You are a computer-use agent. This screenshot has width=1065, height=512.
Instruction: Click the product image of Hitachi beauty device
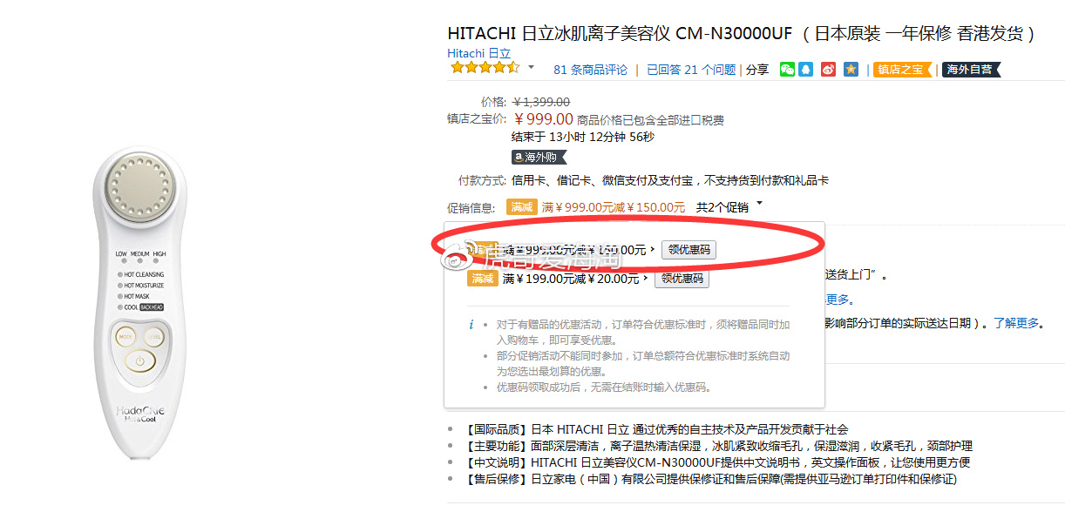[x=140, y=304]
